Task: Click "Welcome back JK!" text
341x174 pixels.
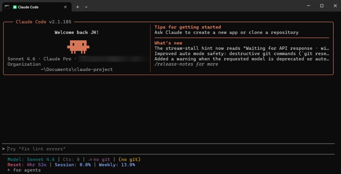Action: pyautogui.click(x=77, y=32)
